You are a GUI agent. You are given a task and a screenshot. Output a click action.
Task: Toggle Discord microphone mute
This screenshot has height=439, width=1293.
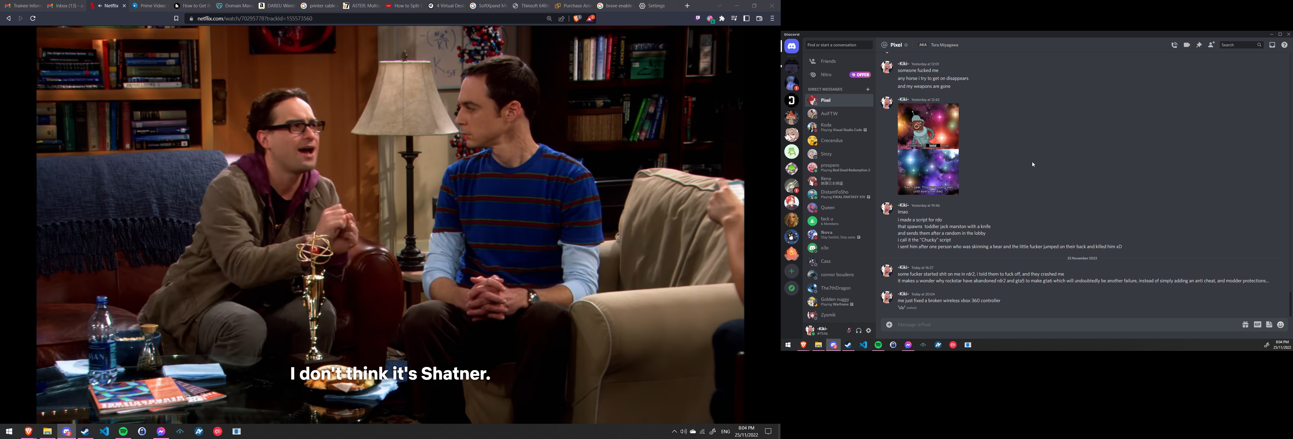coord(849,331)
